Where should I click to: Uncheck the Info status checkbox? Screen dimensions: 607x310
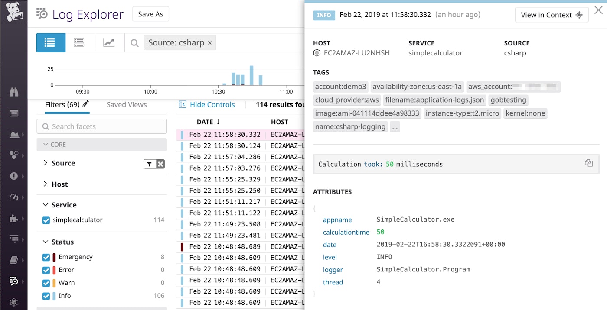(46, 296)
